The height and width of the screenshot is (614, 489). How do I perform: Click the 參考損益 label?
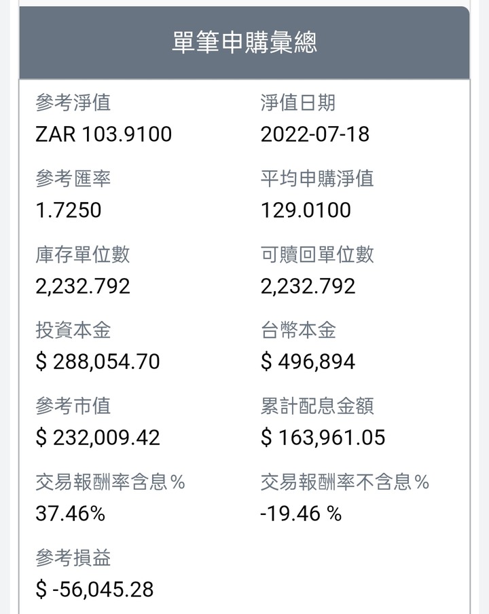coord(73,558)
